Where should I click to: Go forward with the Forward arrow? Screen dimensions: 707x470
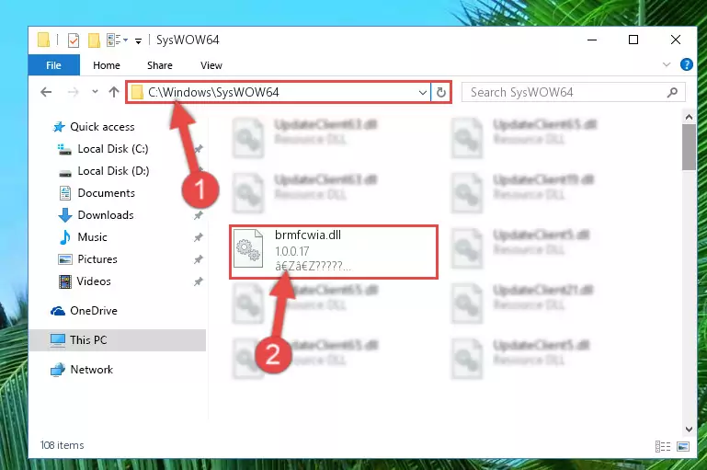(73, 93)
